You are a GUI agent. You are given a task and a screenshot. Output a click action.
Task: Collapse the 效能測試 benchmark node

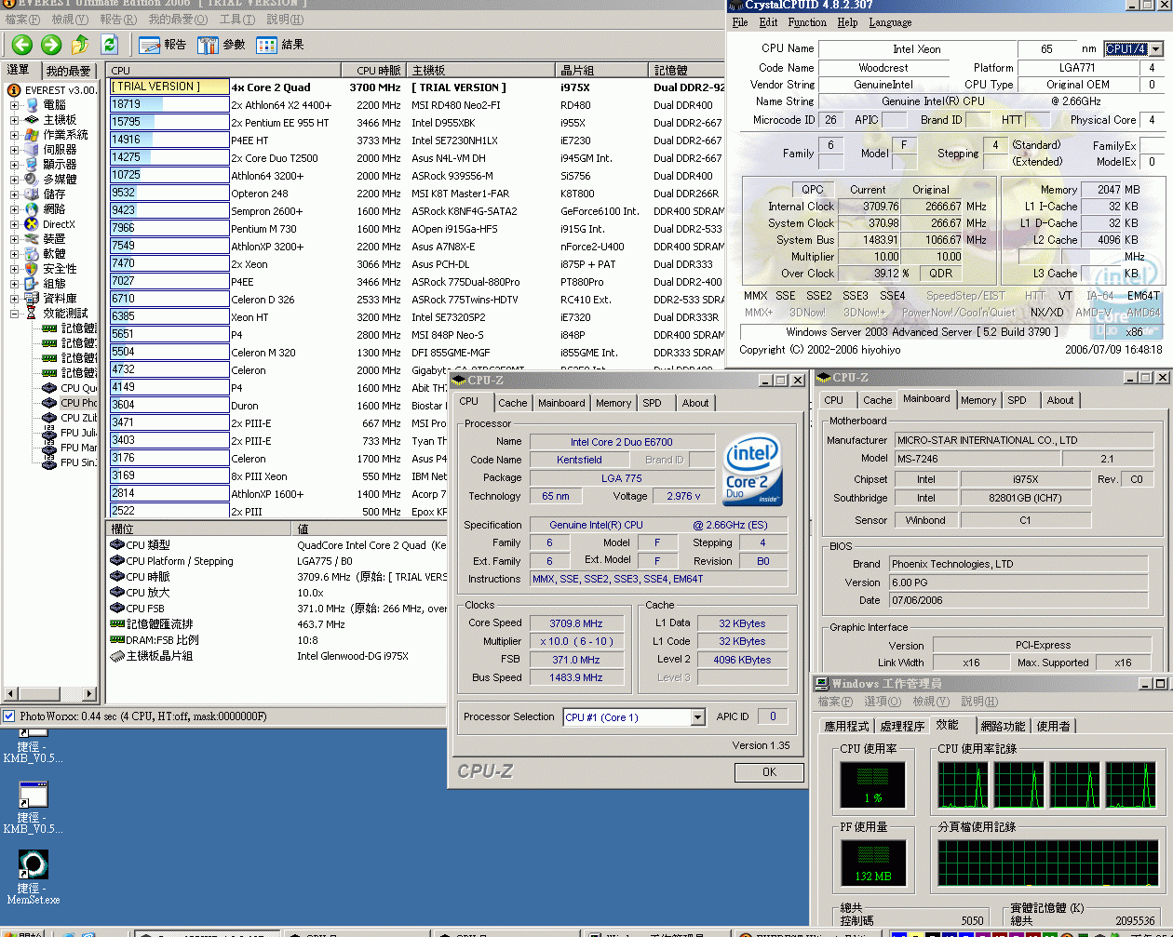(15, 314)
